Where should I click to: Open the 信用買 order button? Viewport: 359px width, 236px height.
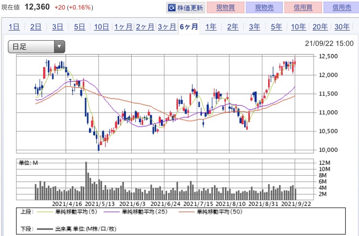(303, 8)
